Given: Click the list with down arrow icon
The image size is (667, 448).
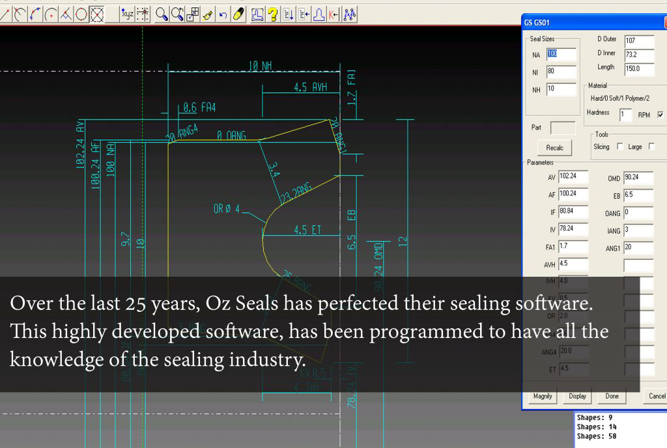Looking at the screenshot, I should pos(288,14).
